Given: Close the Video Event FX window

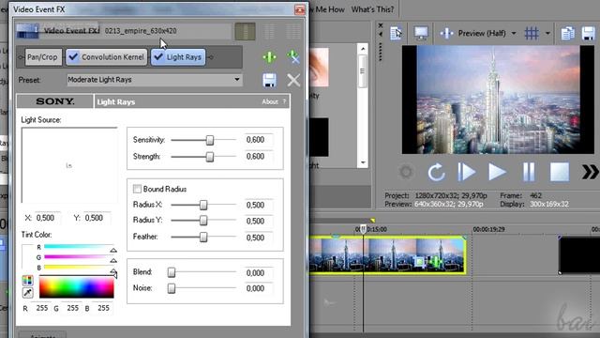Looking at the screenshot, I should (x=300, y=9).
